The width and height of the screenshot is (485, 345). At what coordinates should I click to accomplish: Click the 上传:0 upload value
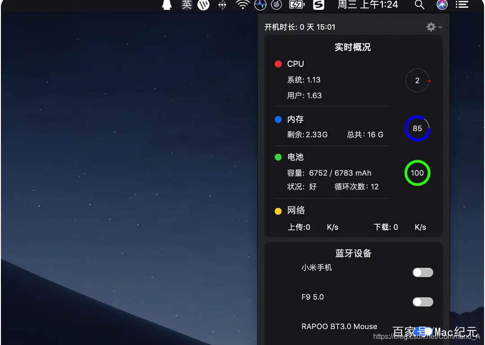(x=299, y=227)
